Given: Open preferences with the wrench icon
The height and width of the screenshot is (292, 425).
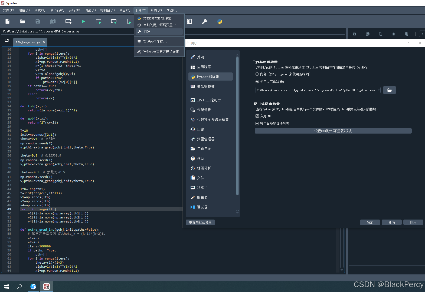Looking at the screenshot, I should tap(205, 21).
